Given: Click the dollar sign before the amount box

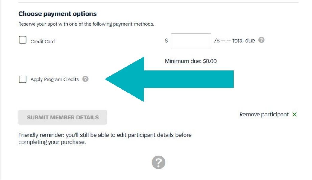Looking at the screenshot, I should pos(166,41).
